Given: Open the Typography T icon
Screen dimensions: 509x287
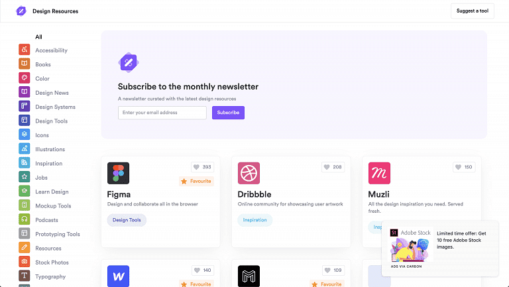Looking at the screenshot, I should [x=25, y=276].
